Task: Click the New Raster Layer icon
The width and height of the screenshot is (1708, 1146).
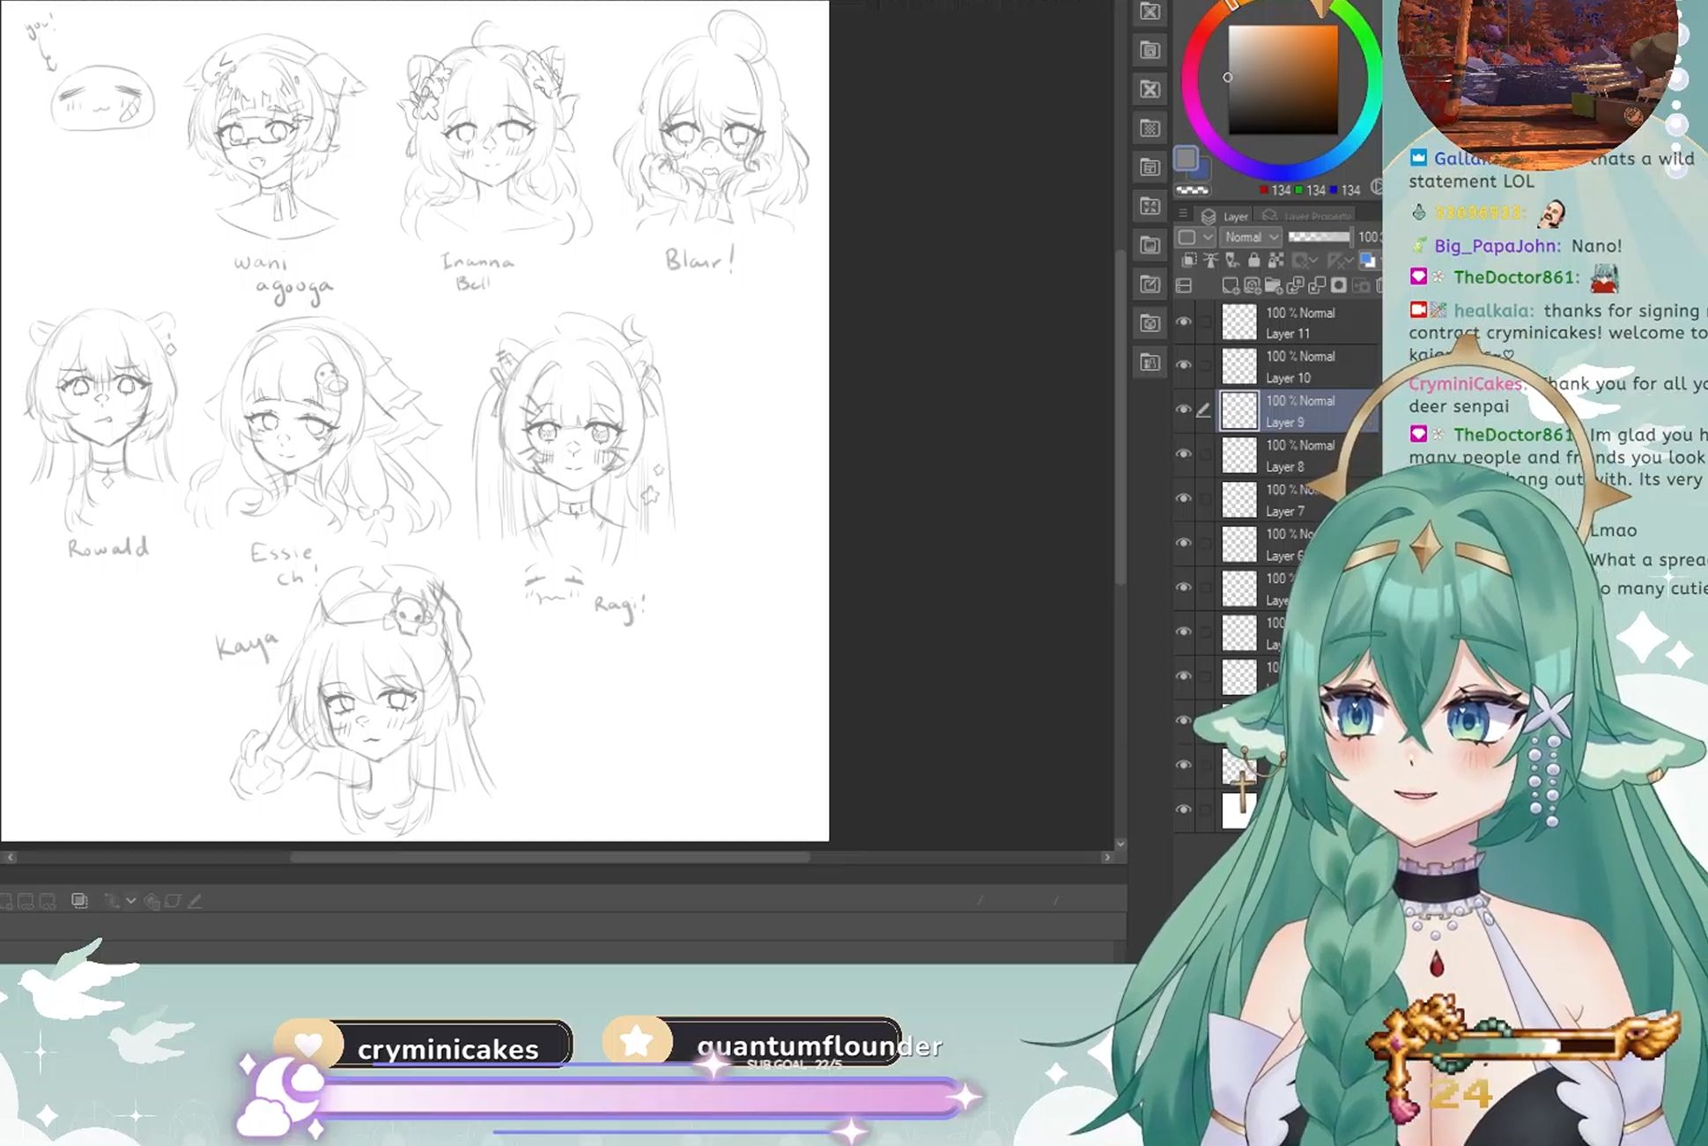Action: pyautogui.click(x=1230, y=285)
